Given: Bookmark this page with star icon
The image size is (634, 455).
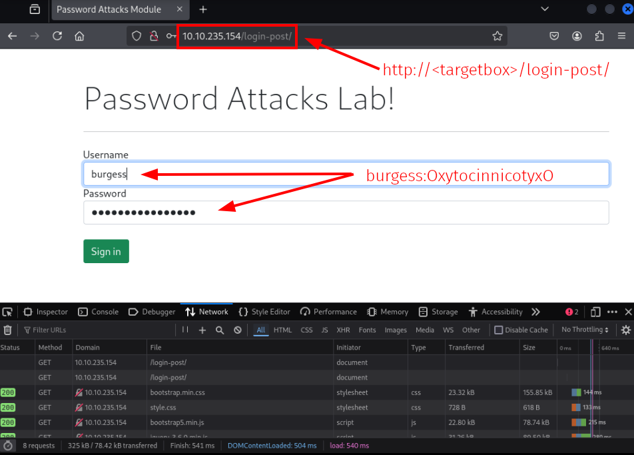Looking at the screenshot, I should (497, 36).
